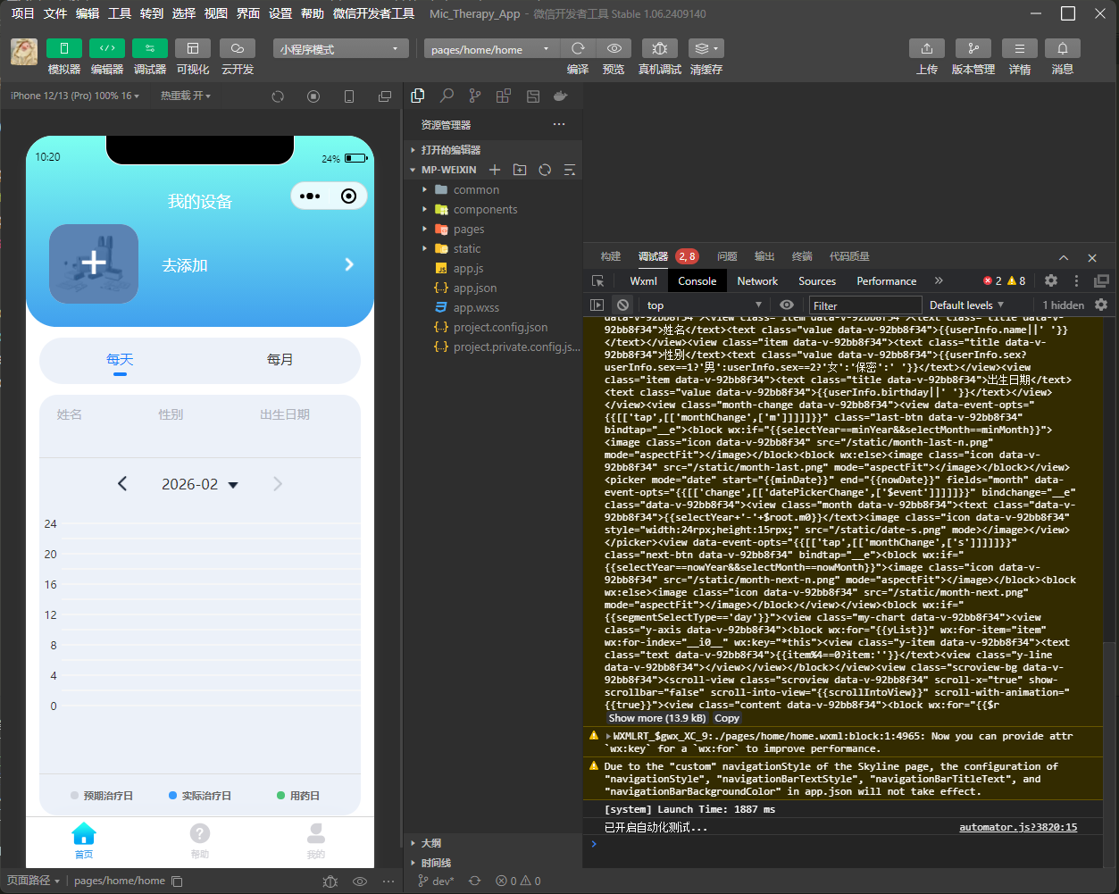
Task: Open the automator.js?3820:15 source link
Action: [x=1017, y=827]
